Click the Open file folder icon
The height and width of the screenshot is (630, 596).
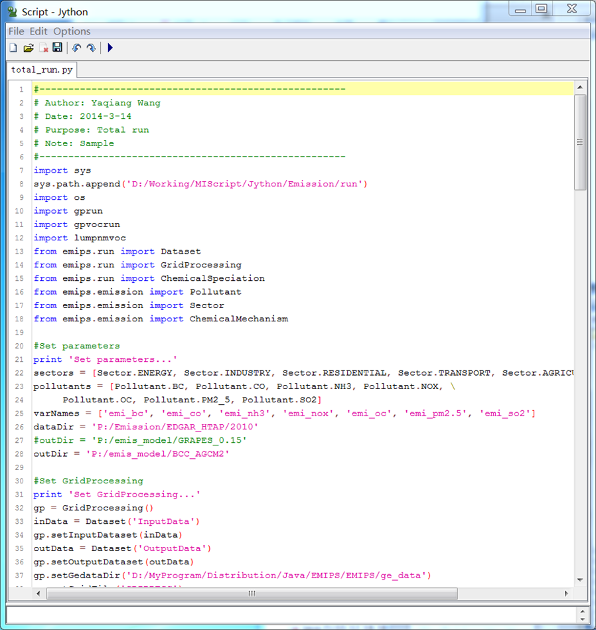click(x=28, y=48)
